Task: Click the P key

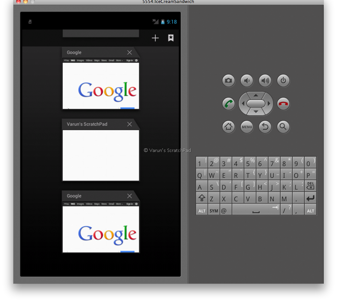Action: [x=310, y=174]
